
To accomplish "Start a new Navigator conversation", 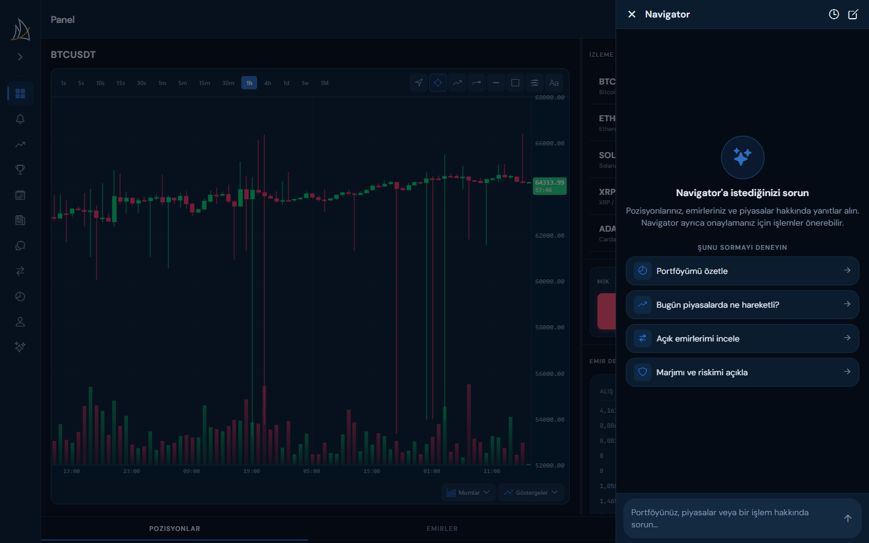I will (853, 14).
